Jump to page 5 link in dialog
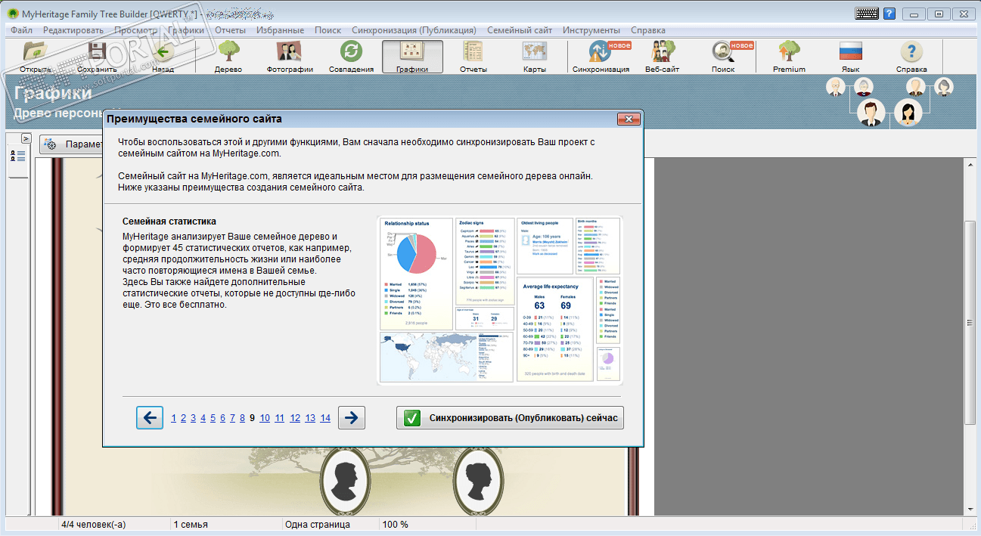The height and width of the screenshot is (536, 981). point(213,417)
